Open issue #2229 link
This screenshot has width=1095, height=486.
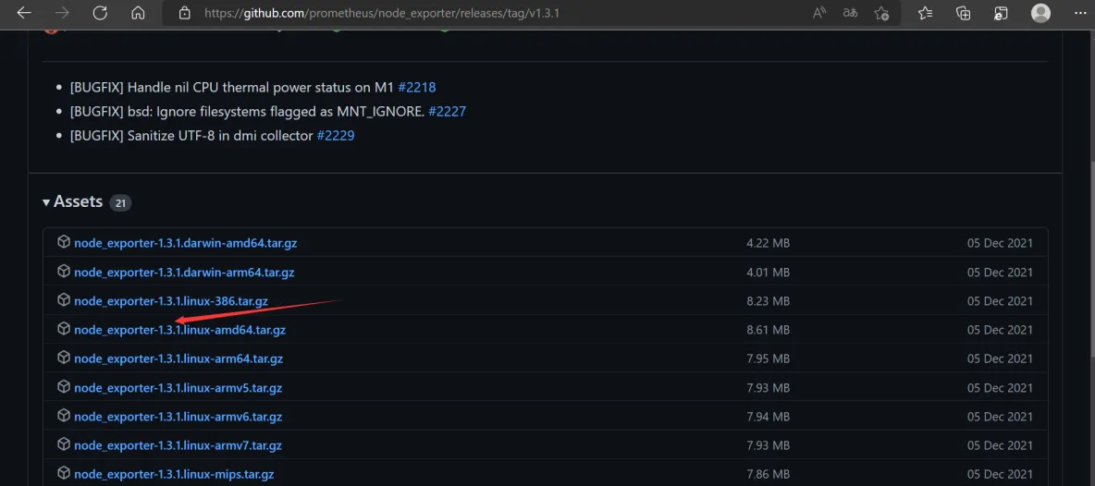(x=336, y=135)
